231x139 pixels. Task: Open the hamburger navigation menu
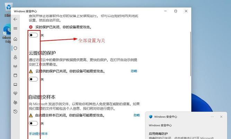click(15, 28)
